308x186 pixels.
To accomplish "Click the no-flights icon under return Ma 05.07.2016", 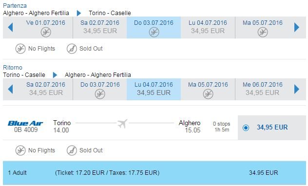I will pyautogui.click(x=208, y=94).
